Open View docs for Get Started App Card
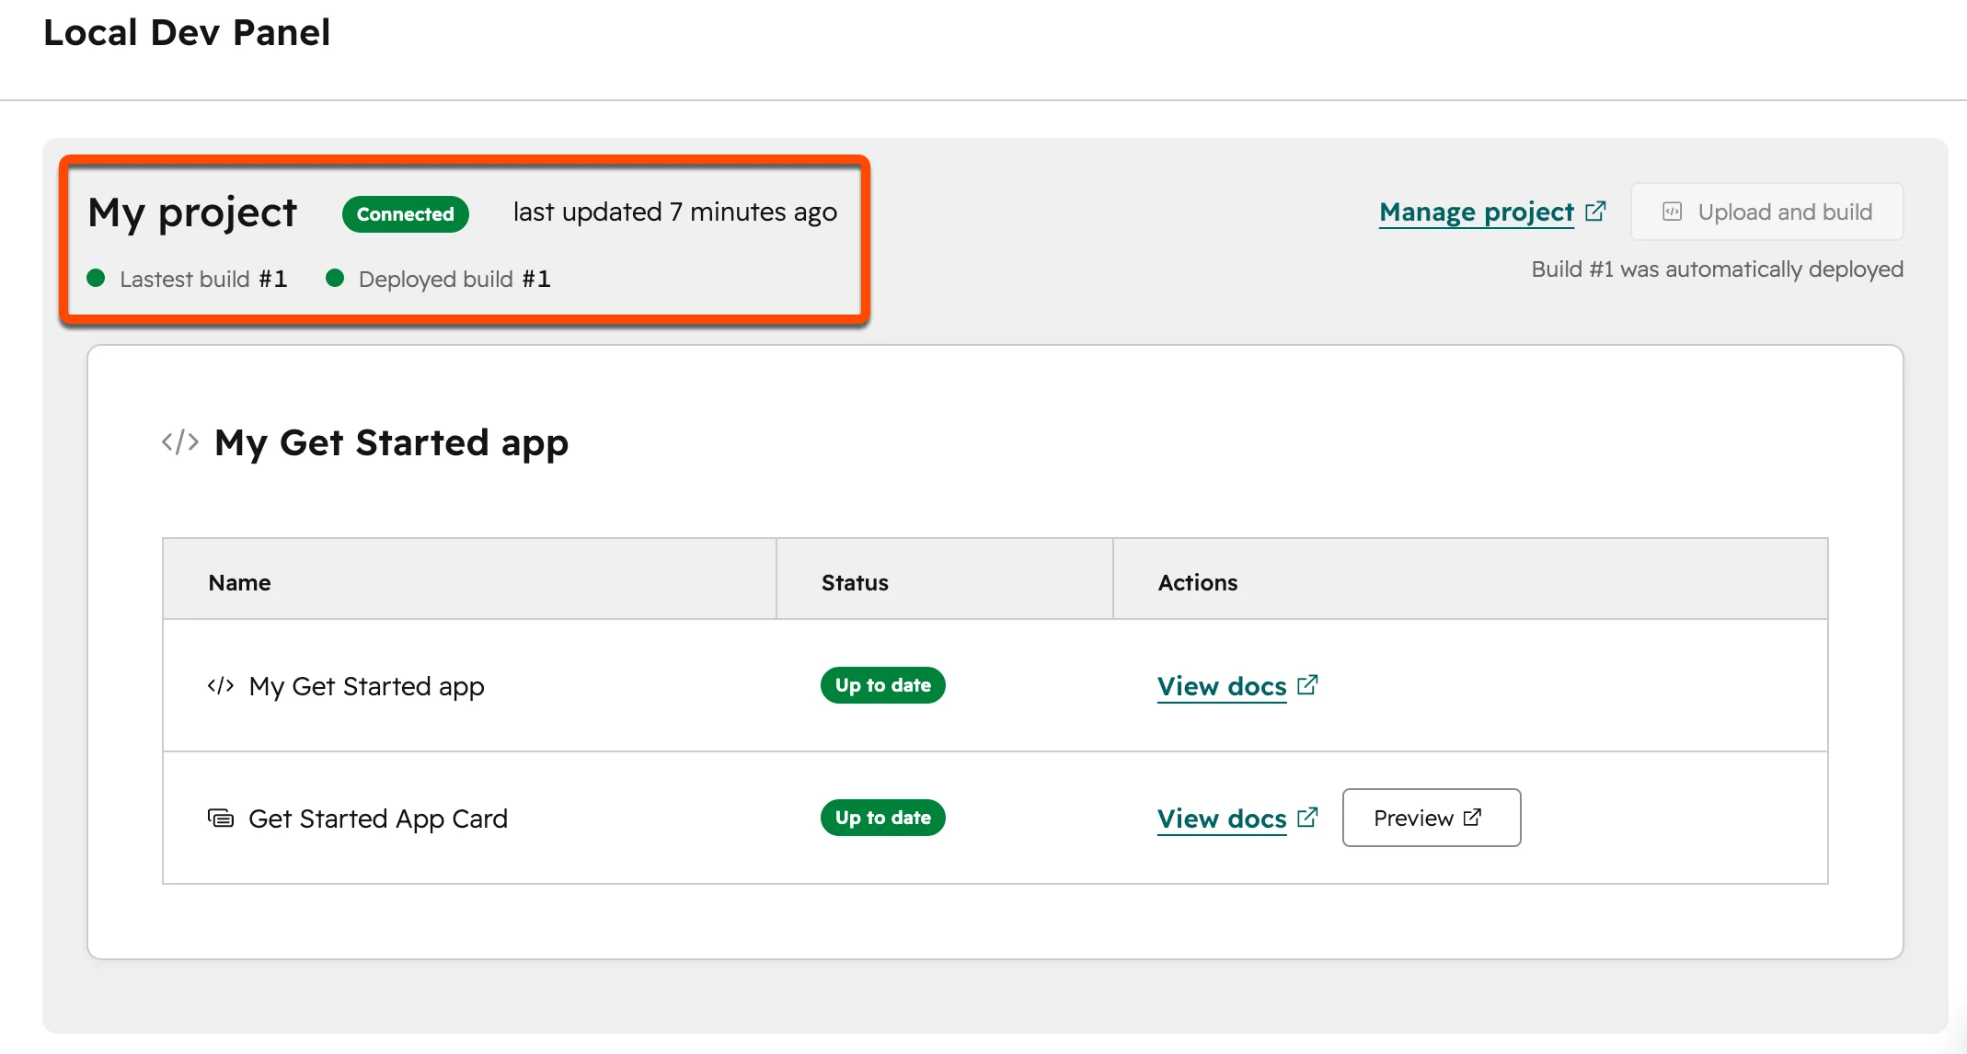The height and width of the screenshot is (1054, 1967). point(1222,819)
